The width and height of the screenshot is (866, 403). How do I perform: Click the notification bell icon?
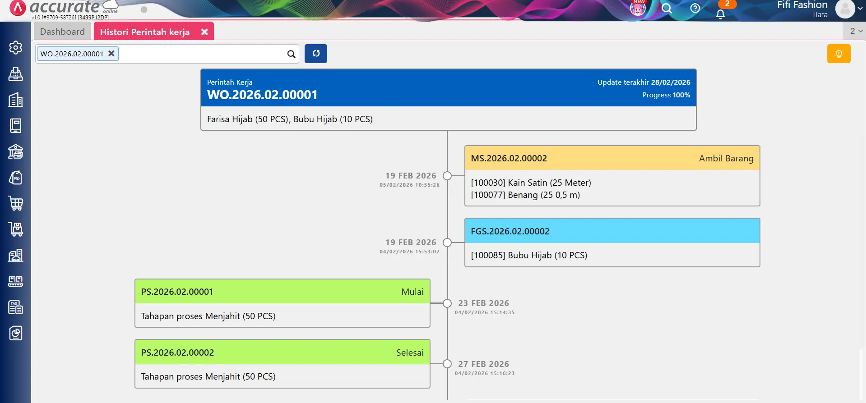720,14
